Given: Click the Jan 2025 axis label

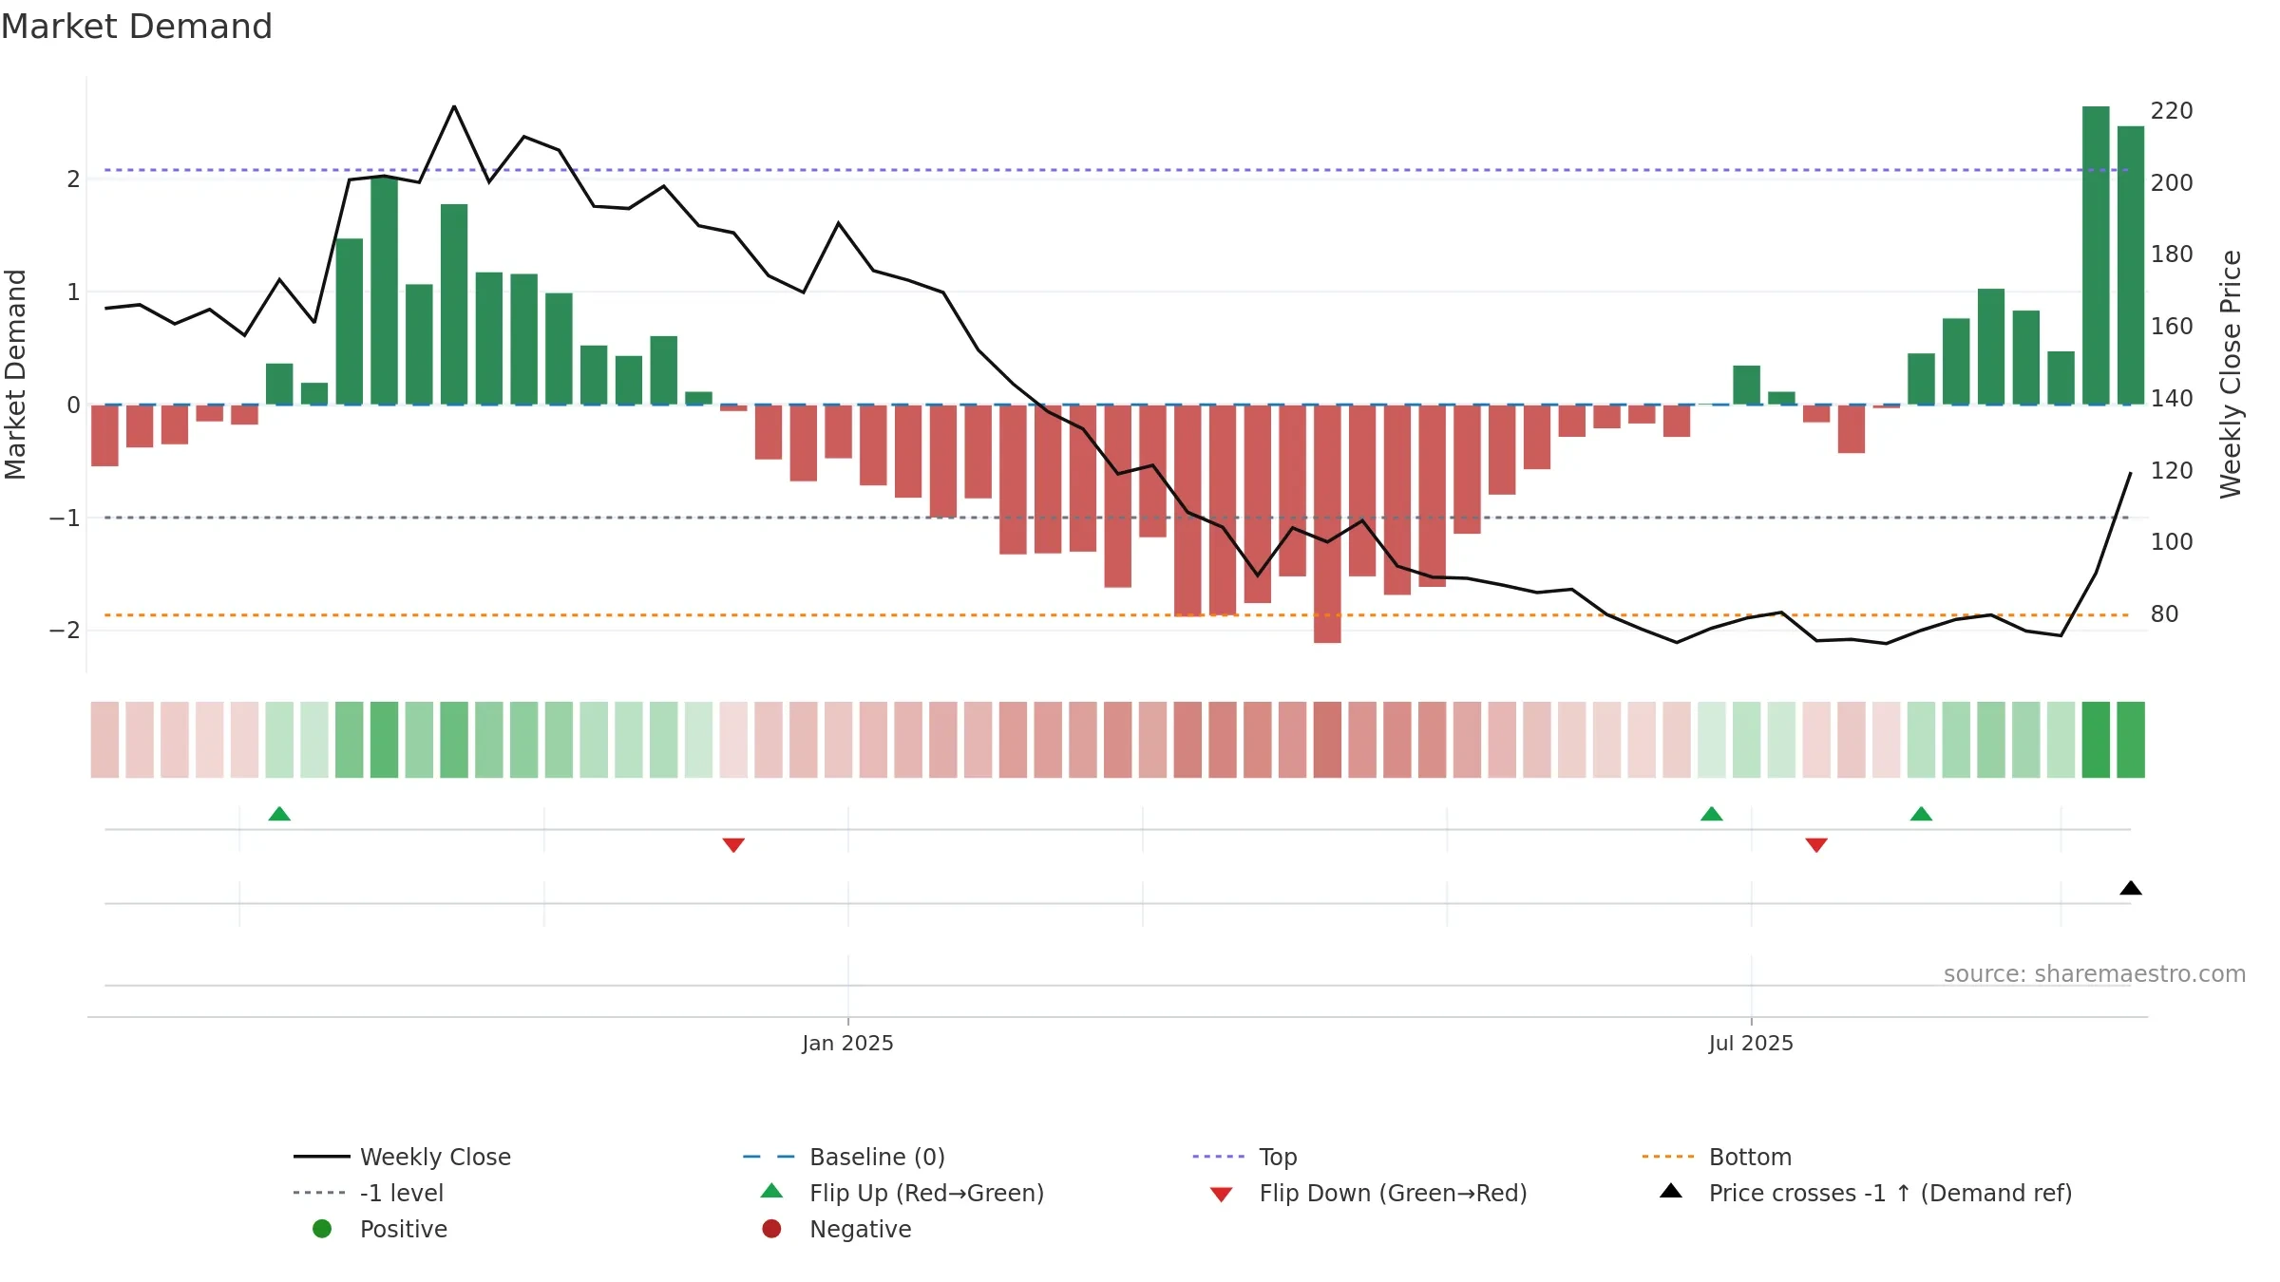Looking at the screenshot, I should click(x=847, y=1043).
